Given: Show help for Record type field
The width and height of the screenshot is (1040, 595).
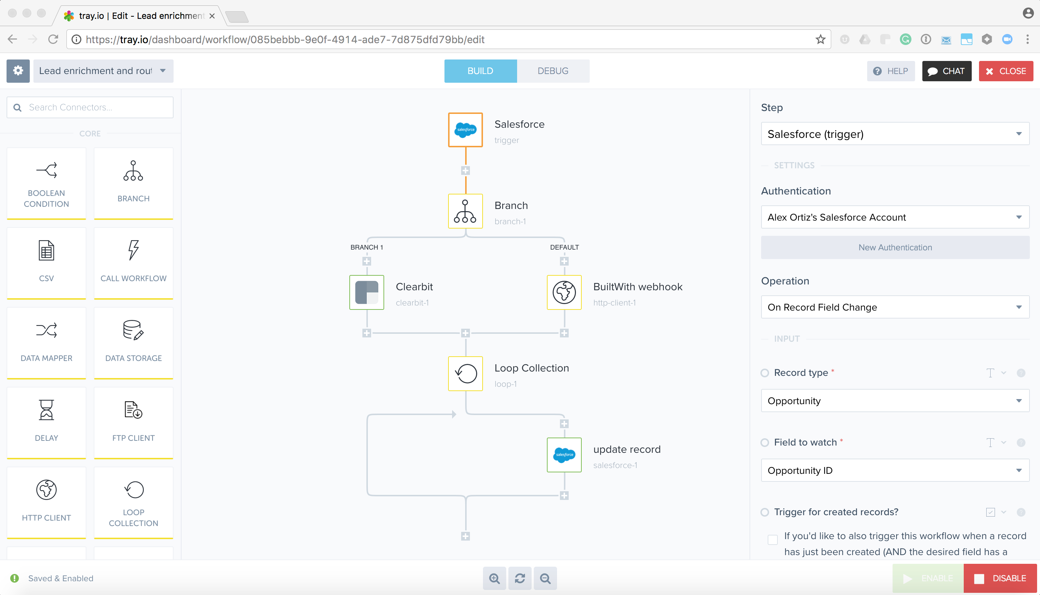Looking at the screenshot, I should pyautogui.click(x=1021, y=373).
